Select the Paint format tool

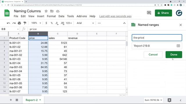coord(25,23)
